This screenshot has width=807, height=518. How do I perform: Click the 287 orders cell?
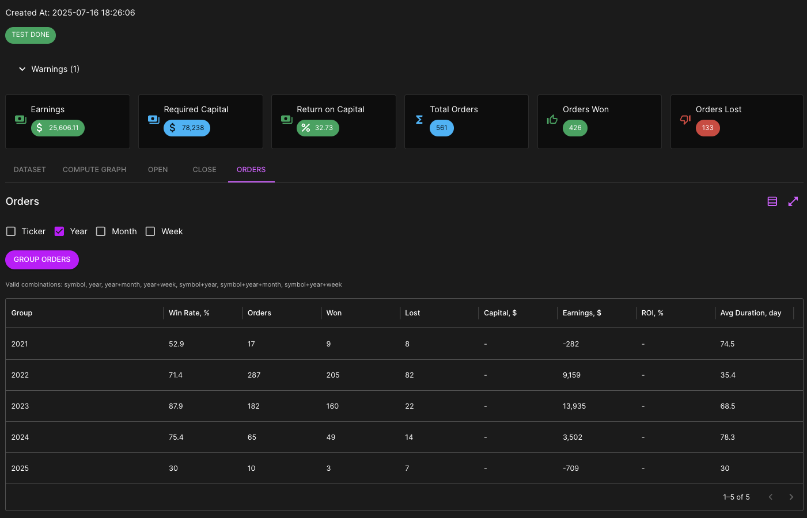(x=254, y=375)
